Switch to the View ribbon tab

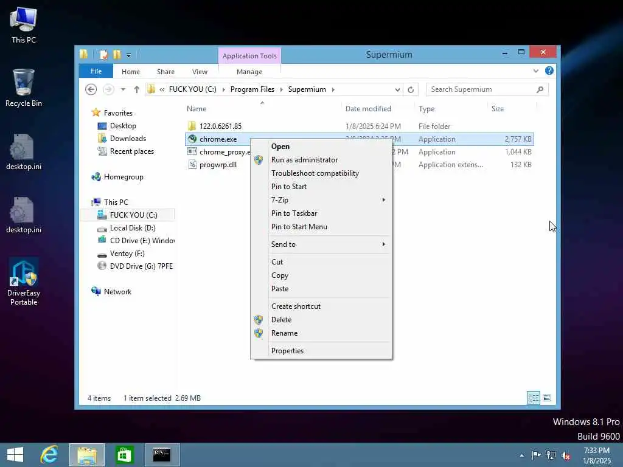tap(200, 72)
